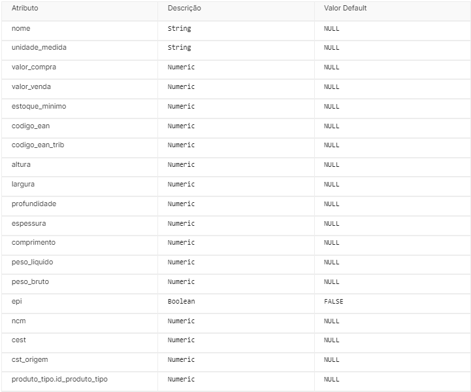The height and width of the screenshot is (392, 471).
Task: Click the profundidade attribute text
Action: (x=34, y=204)
